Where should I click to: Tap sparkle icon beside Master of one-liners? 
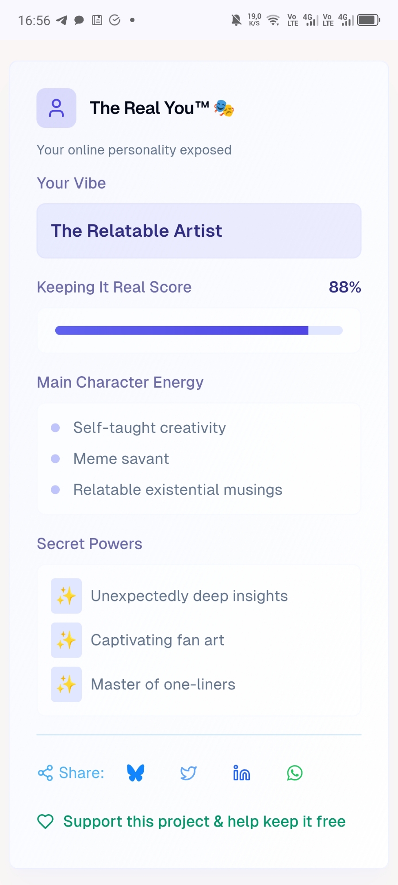pyautogui.click(x=66, y=685)
